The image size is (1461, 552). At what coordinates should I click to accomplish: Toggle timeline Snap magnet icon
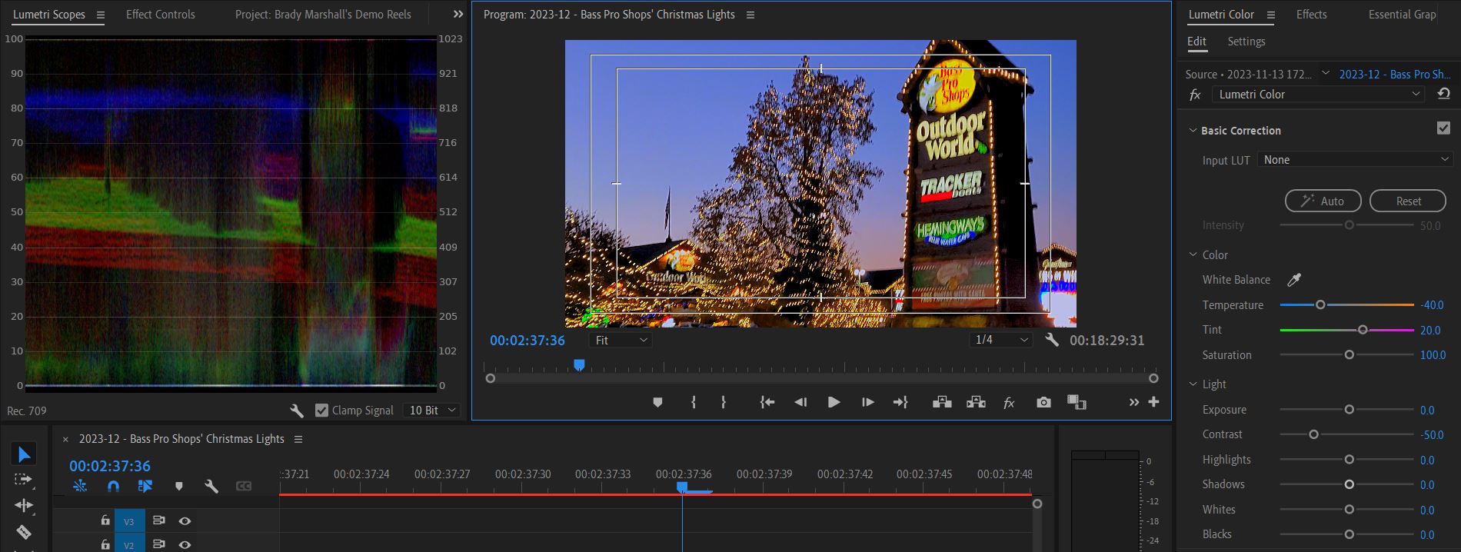tap(113, 486)
